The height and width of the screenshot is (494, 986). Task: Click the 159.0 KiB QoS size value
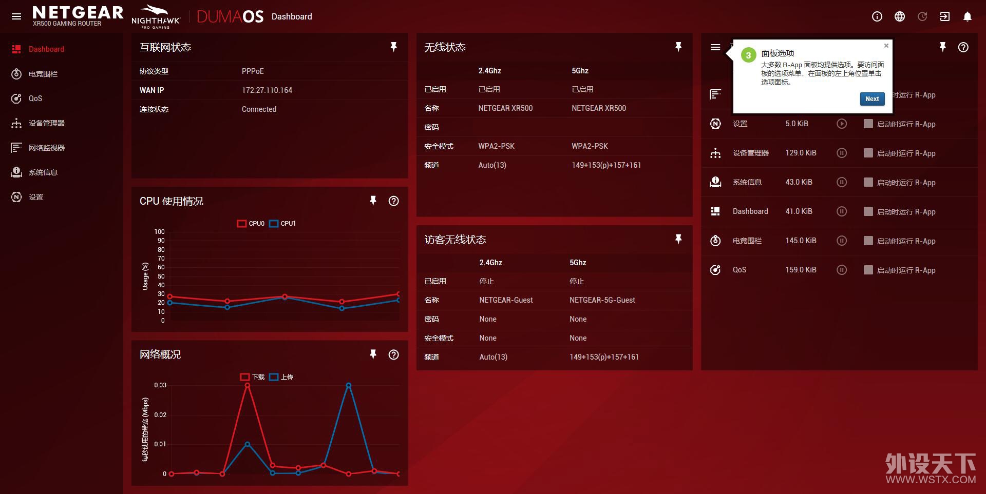(801, 270)
